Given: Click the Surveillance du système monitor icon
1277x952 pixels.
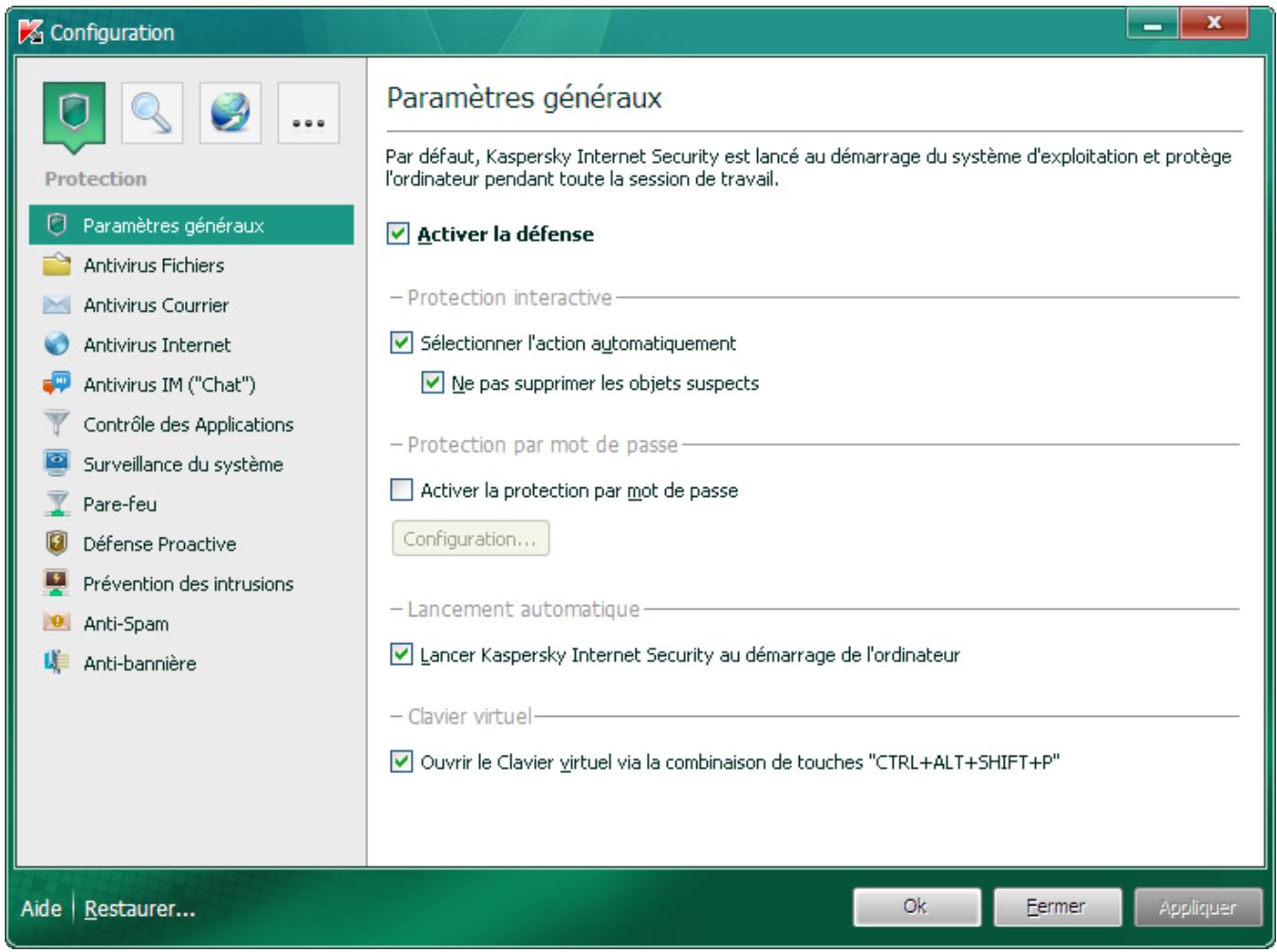Looking at the screenshot, I should click(57, 464).
